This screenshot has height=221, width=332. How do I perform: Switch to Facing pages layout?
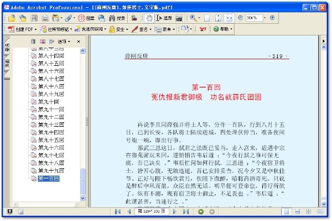(320, 212)
